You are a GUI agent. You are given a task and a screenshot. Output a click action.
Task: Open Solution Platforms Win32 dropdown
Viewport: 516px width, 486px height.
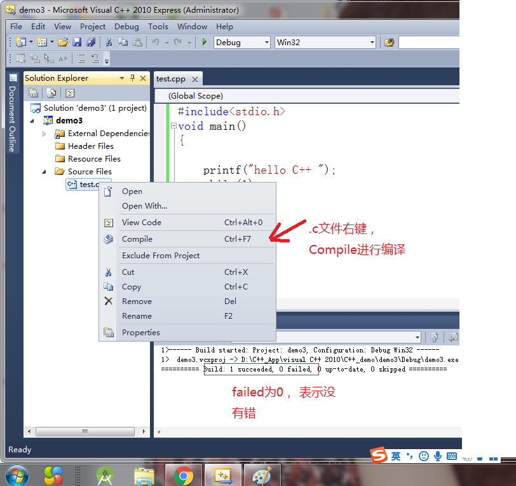[x=372, y=43]
